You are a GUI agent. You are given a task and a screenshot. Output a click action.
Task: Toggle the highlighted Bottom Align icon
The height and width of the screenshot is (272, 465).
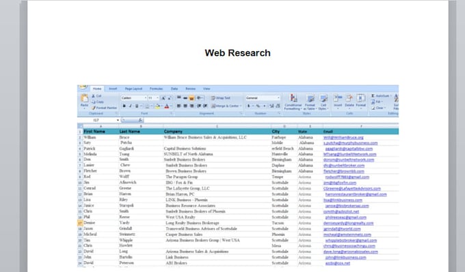pos(191,98)
